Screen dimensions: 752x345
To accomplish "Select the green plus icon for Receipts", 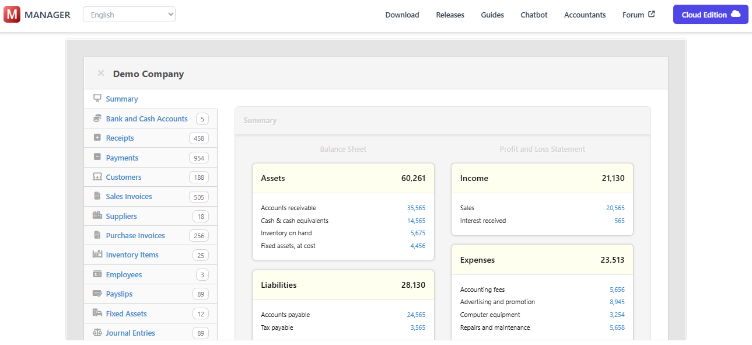I will [x=96, y=138].
